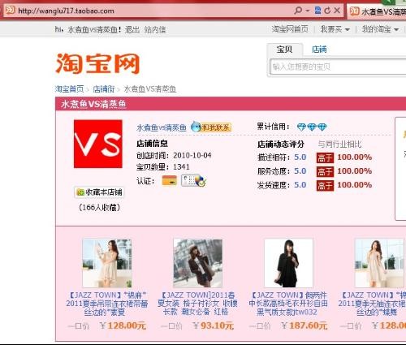Open seller name link 水煮鱼vs清蒸鱼
Screen dimensions: 406x345
[x=162, y=127]
